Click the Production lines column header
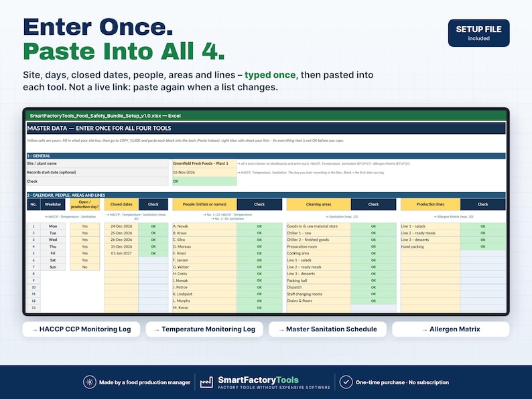Screen dimensions: 532x399 point(430,204)
